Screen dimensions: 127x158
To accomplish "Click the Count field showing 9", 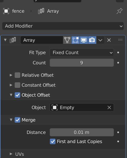I will coord(82,63).
